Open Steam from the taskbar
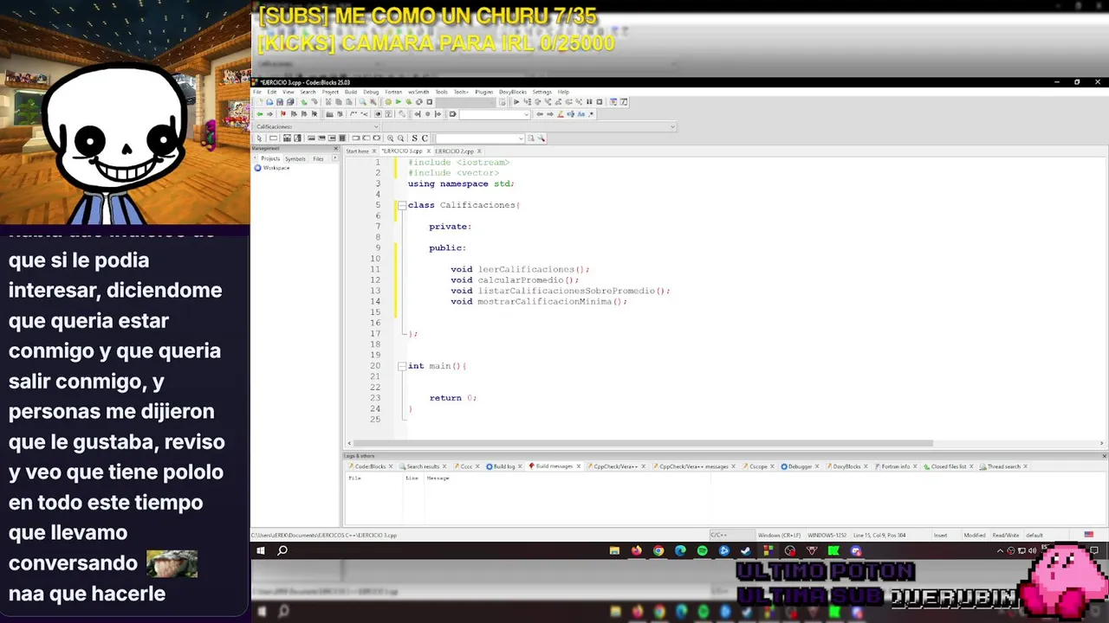The width and height of the screenshot is (1109, 623). point(746,550)
